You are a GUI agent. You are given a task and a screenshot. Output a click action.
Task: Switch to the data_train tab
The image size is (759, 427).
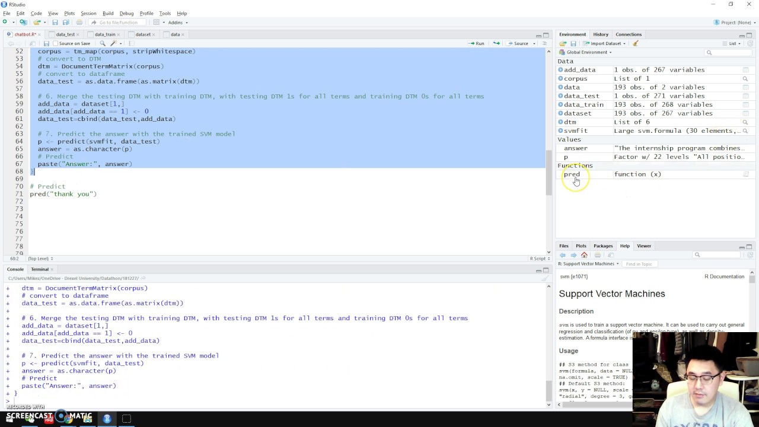pos(105,34)
